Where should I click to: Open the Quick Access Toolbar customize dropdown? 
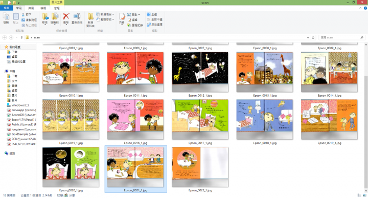[x=19, y=3]
